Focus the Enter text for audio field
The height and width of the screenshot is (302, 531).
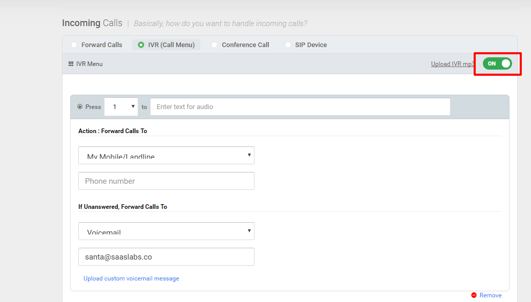300,107
